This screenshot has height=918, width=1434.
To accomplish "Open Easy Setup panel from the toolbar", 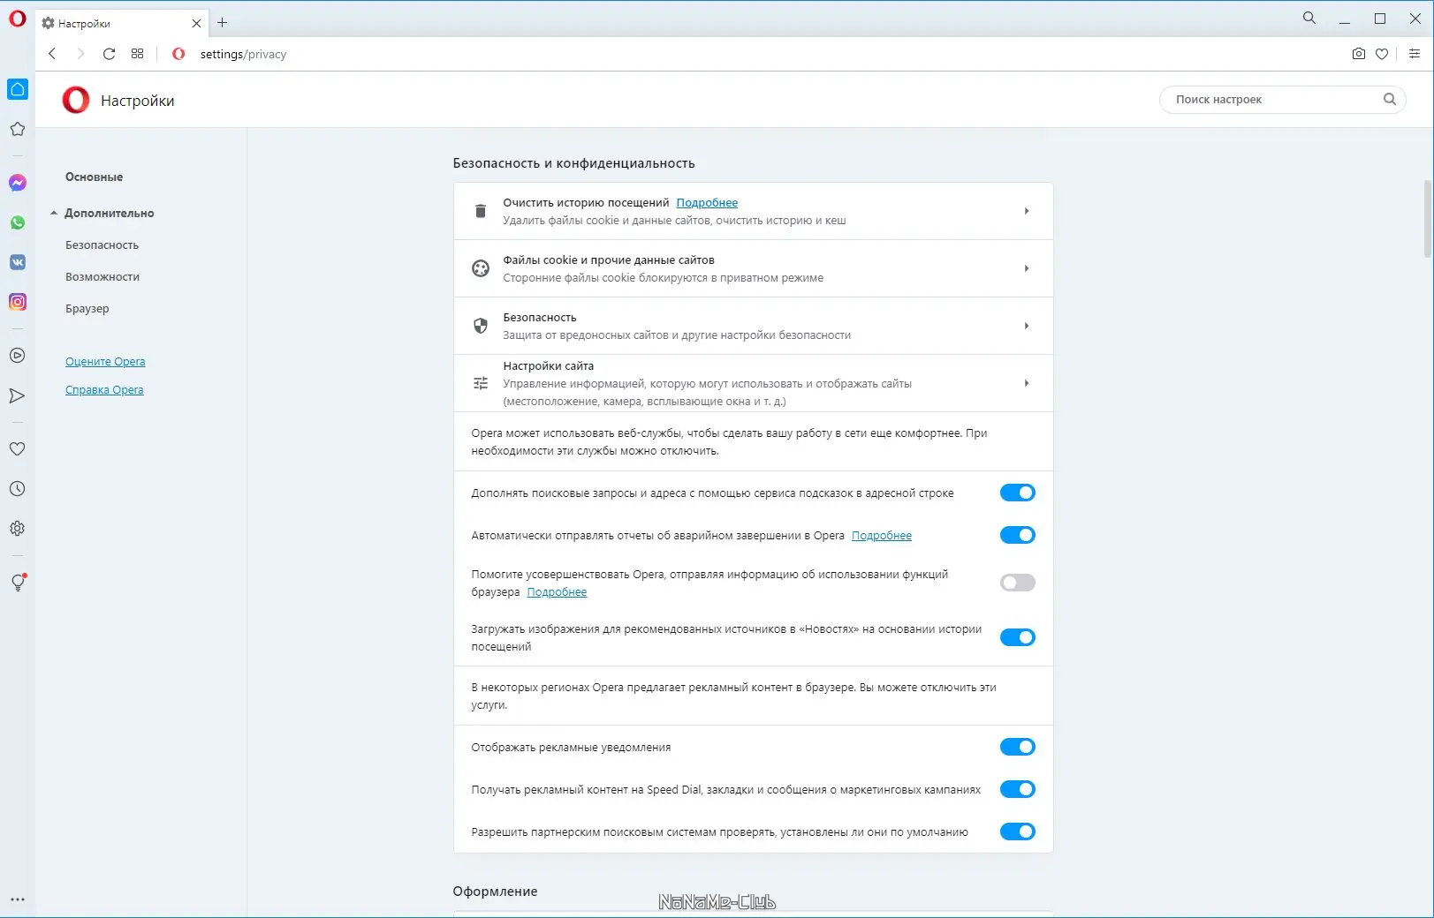I will click(1413, 54).
